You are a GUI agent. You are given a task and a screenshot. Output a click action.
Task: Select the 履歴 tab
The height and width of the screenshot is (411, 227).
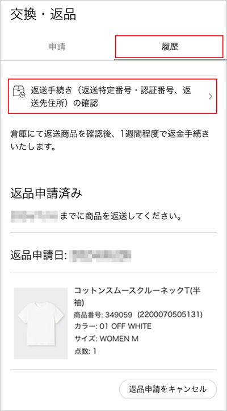(169, 47)
